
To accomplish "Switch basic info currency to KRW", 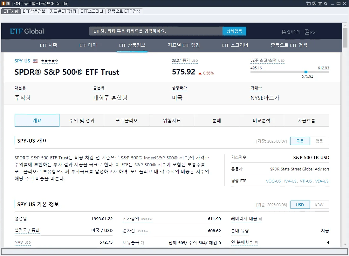I will (319, 205).
